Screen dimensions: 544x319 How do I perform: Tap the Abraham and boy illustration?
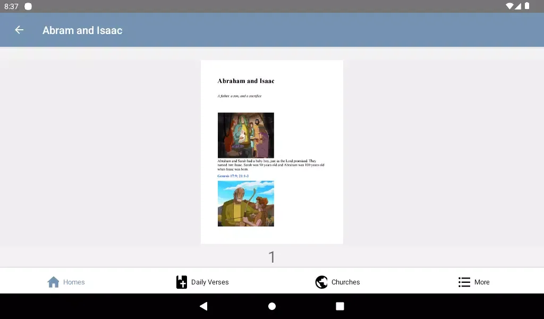pos(245,204)
